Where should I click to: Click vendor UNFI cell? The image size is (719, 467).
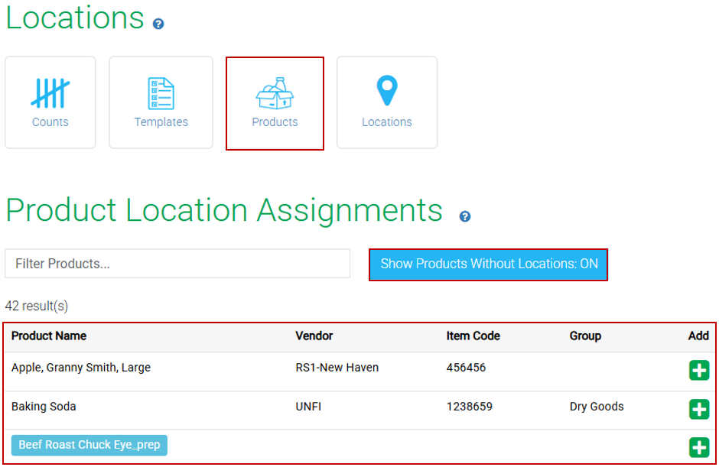308,407
